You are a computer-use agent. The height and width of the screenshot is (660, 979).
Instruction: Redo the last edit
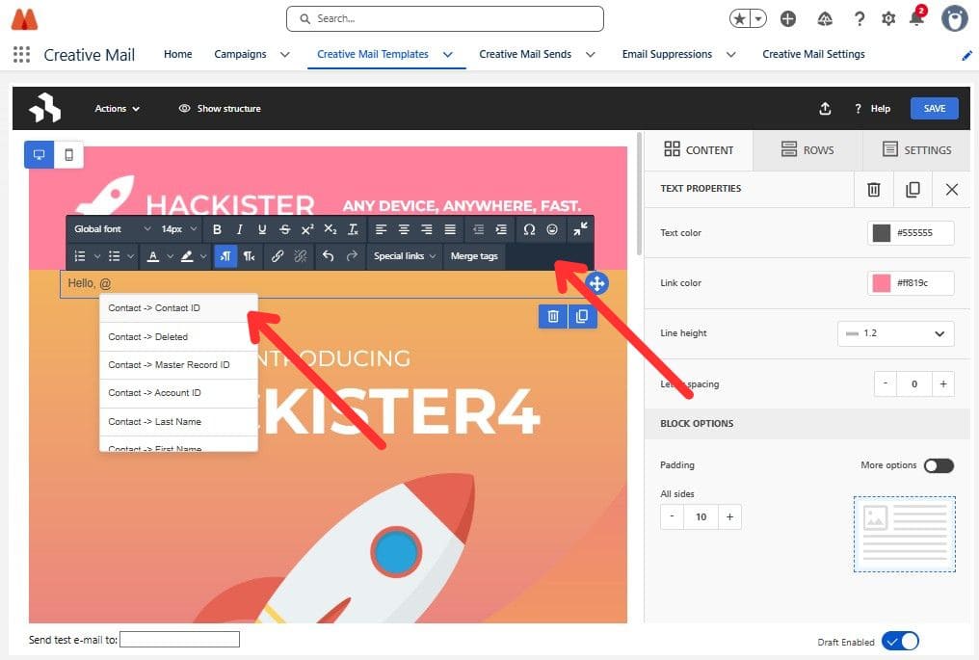click(x=352, y=256)
